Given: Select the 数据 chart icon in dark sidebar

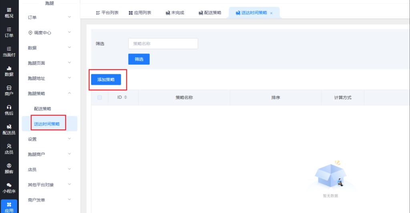Looking at the screenshot, I should (9, 71).
